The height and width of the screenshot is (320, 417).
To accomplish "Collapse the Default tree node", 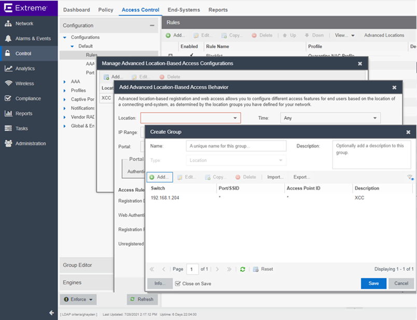I will 72,46.
